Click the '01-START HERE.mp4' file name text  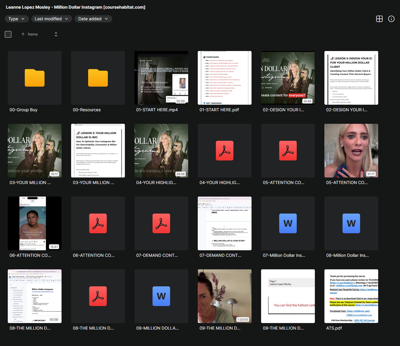157,110
